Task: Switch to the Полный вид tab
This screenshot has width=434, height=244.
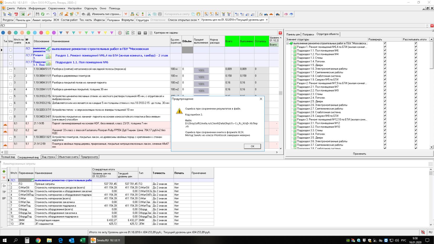Action: [x=8, y=157]
